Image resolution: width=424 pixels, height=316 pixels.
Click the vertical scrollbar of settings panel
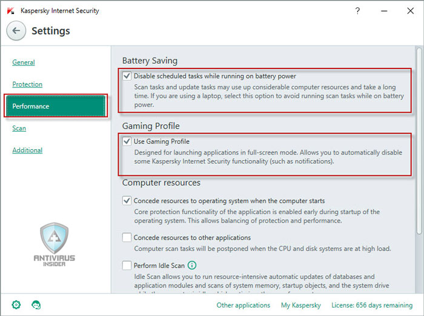[x=419, y=141]
